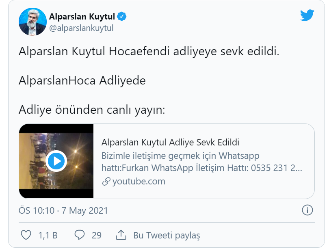The image size is (329, 249).
Task: Open the Alparslan Kuytul display name link
Action: tap(82, 17)
